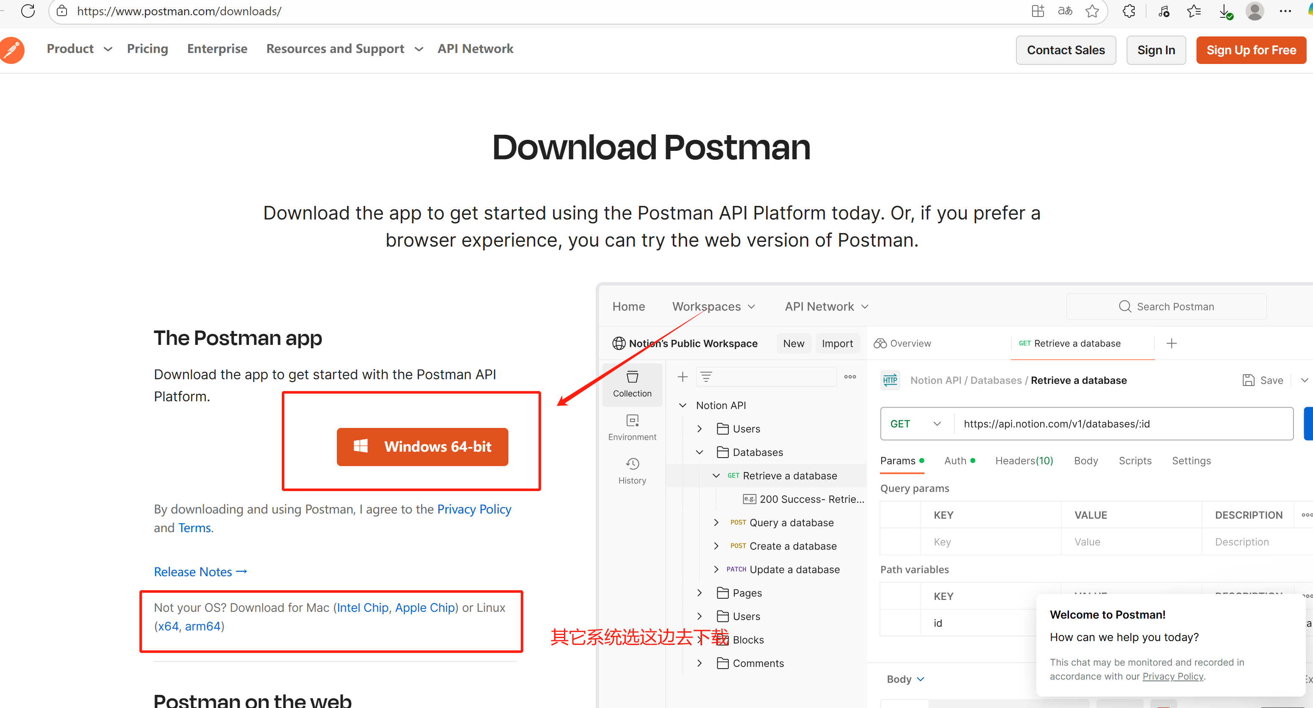
Task: Open the split screen icon in address bar
Action: coord(1038,11)
